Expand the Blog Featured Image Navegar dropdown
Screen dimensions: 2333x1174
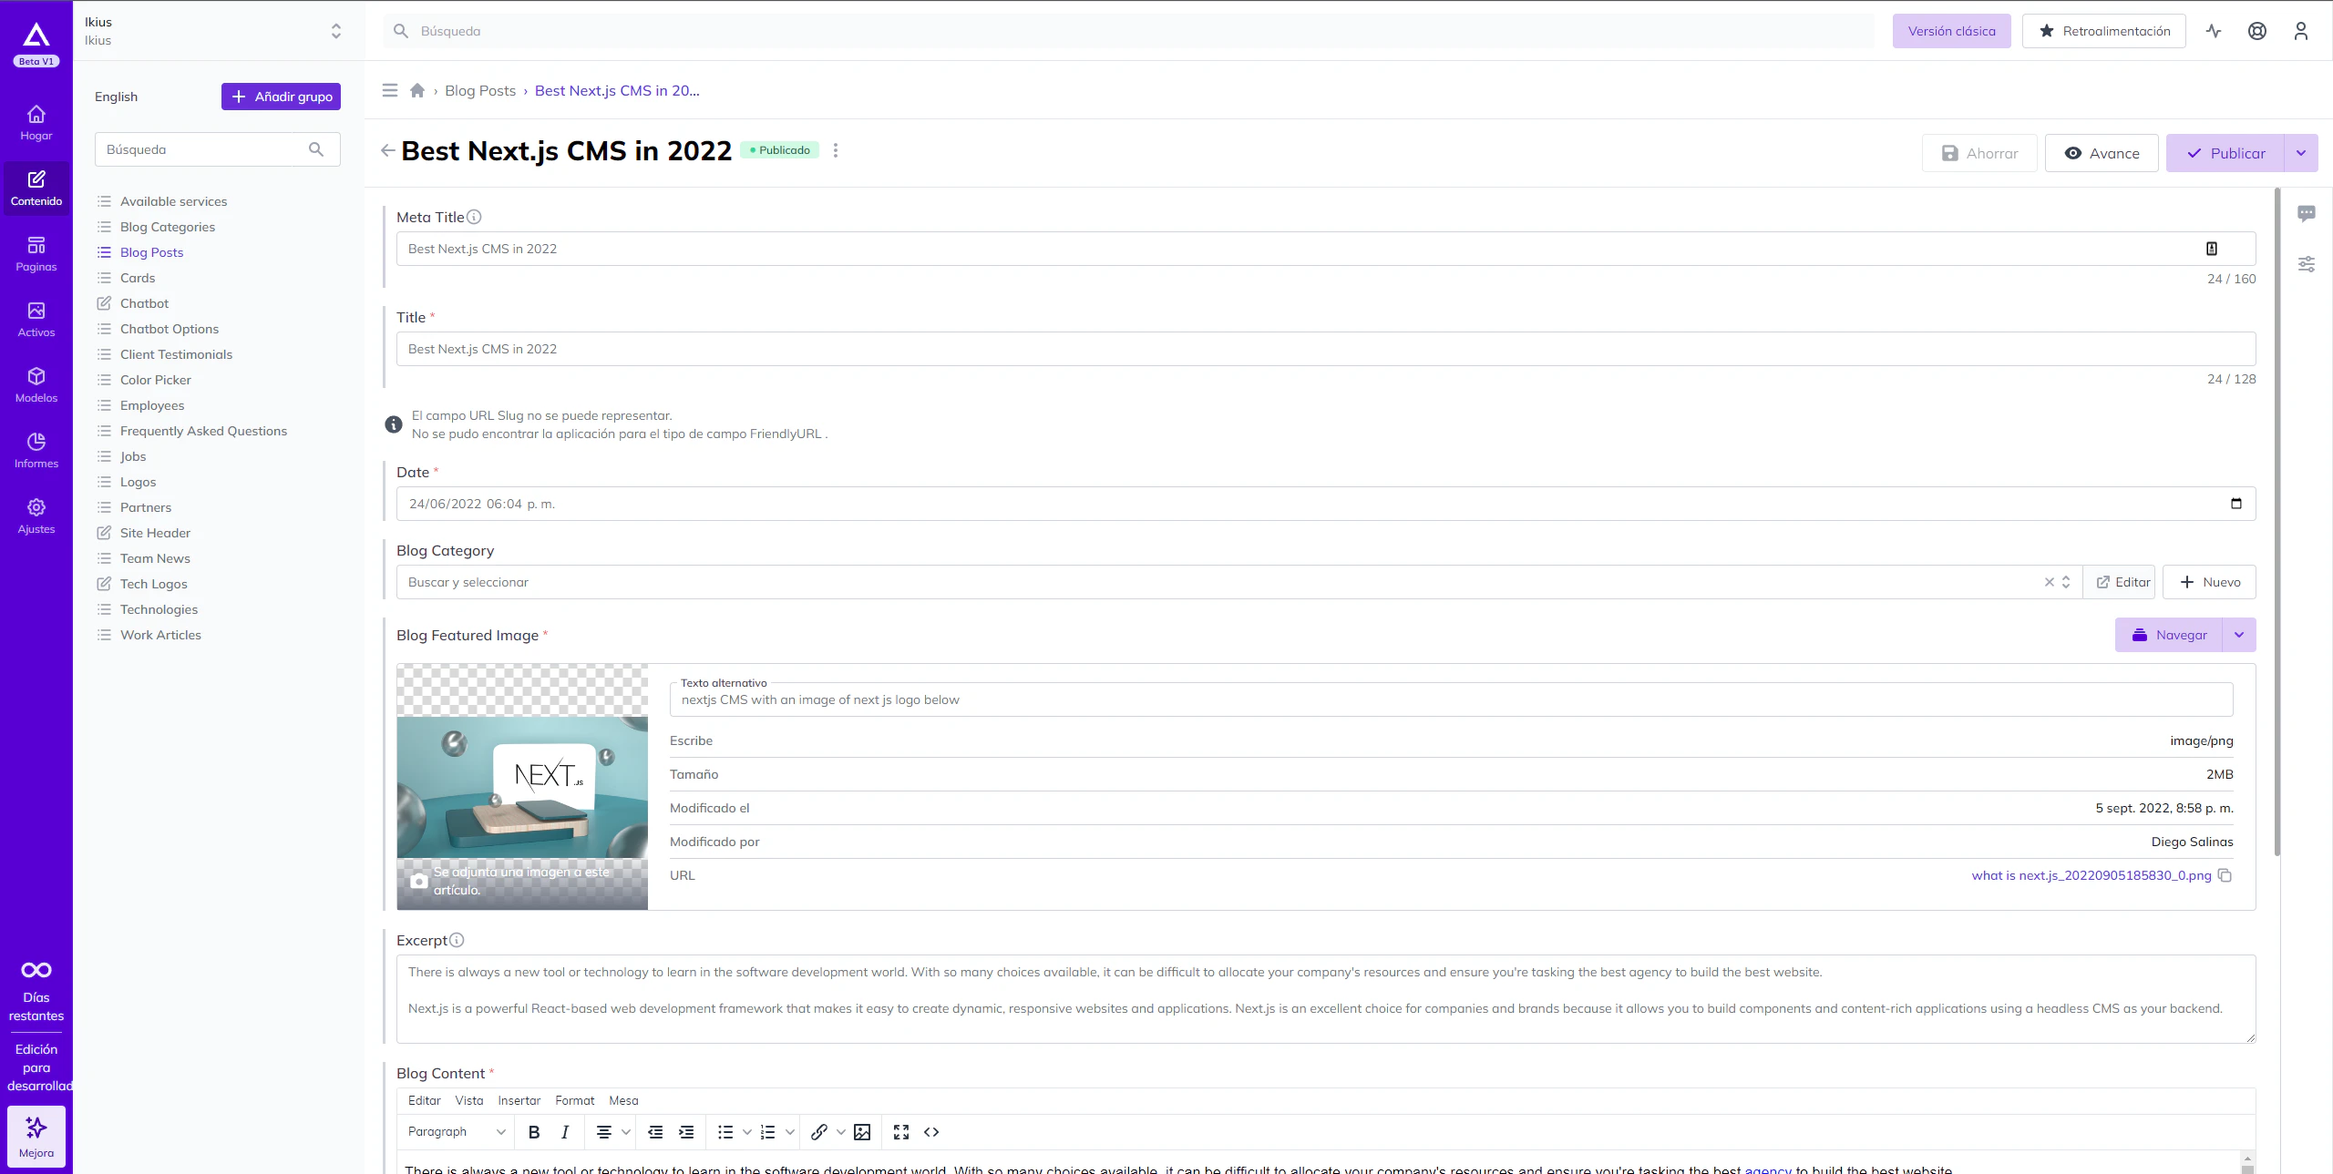(2238, 635)
